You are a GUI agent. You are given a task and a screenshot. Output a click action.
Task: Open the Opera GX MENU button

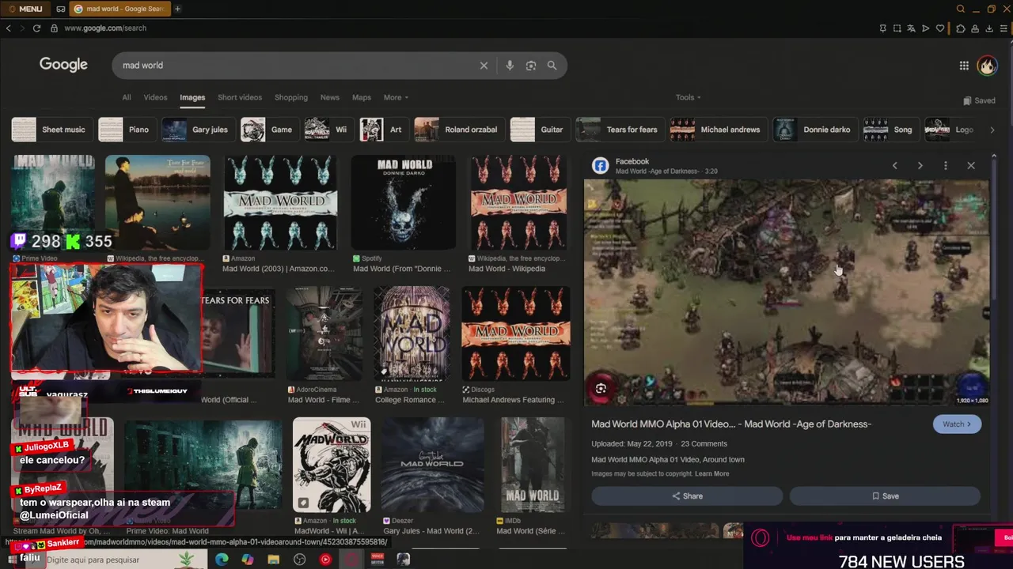[25, 9]
